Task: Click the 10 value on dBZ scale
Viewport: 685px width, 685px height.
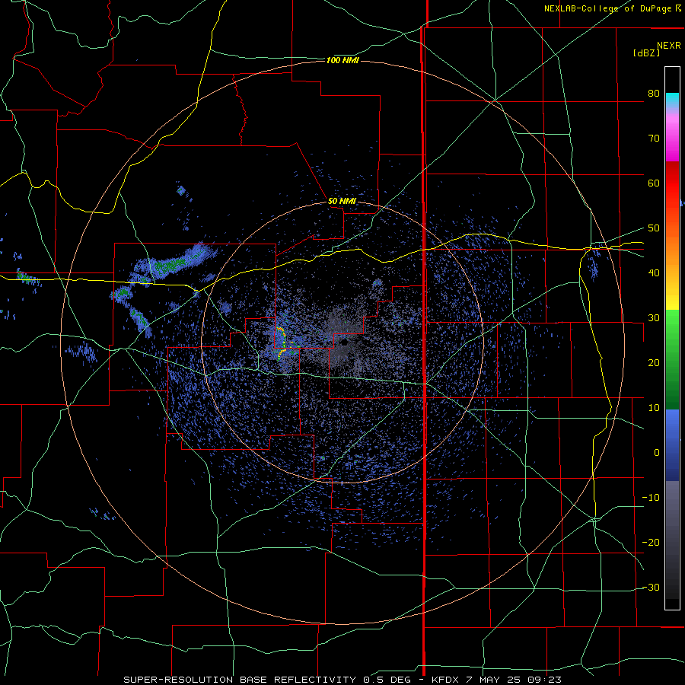Action: [654, 408]
